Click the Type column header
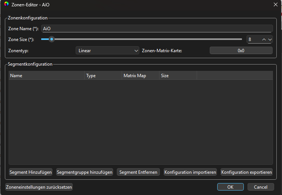Viewport: 282px width, 195px height. point(103,76)
